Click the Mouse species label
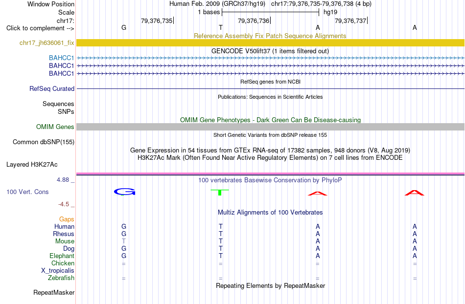 tap(65, 241)
